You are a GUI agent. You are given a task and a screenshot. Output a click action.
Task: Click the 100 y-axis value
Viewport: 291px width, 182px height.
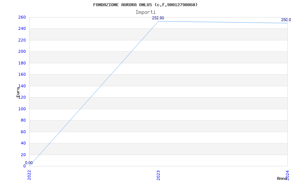point(22,109)
